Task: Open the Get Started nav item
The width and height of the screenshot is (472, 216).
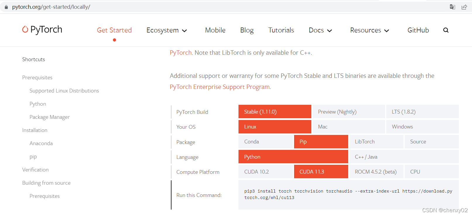Action: [114, 30]
